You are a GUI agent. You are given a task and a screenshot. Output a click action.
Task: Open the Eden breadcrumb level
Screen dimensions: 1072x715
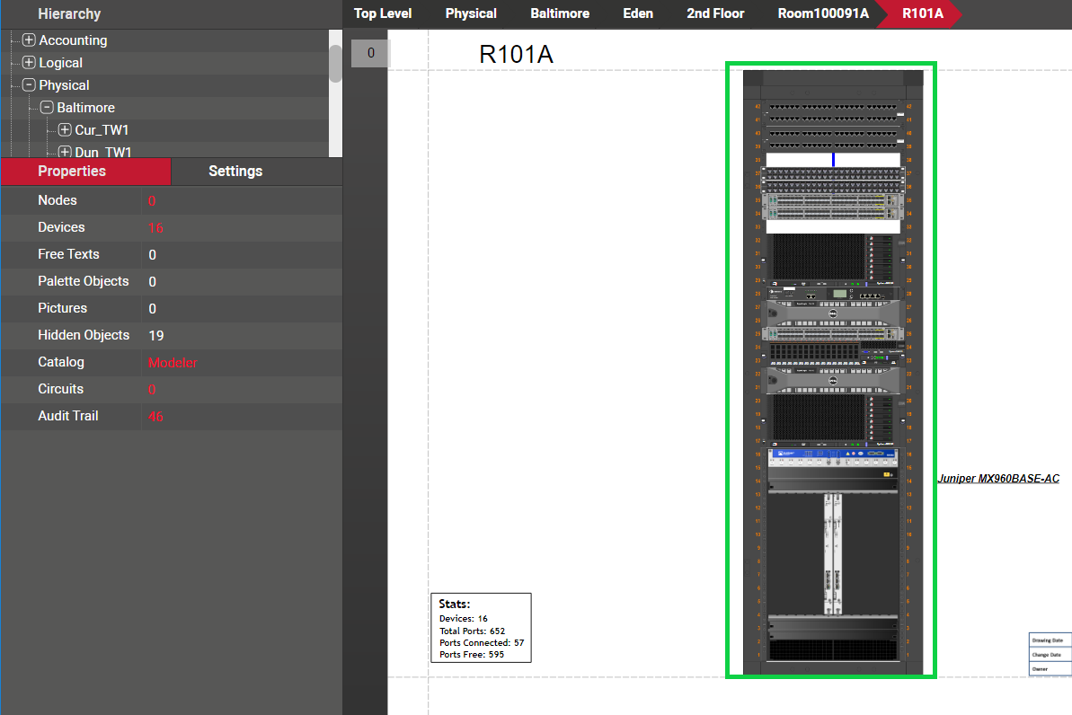point(638,13)
